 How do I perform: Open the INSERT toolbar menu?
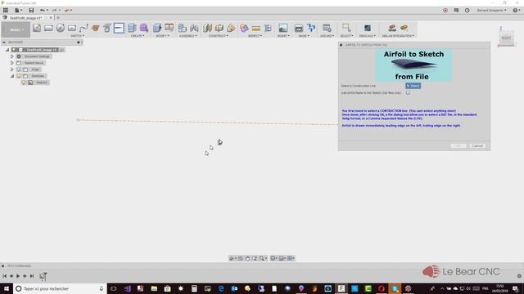283,36
